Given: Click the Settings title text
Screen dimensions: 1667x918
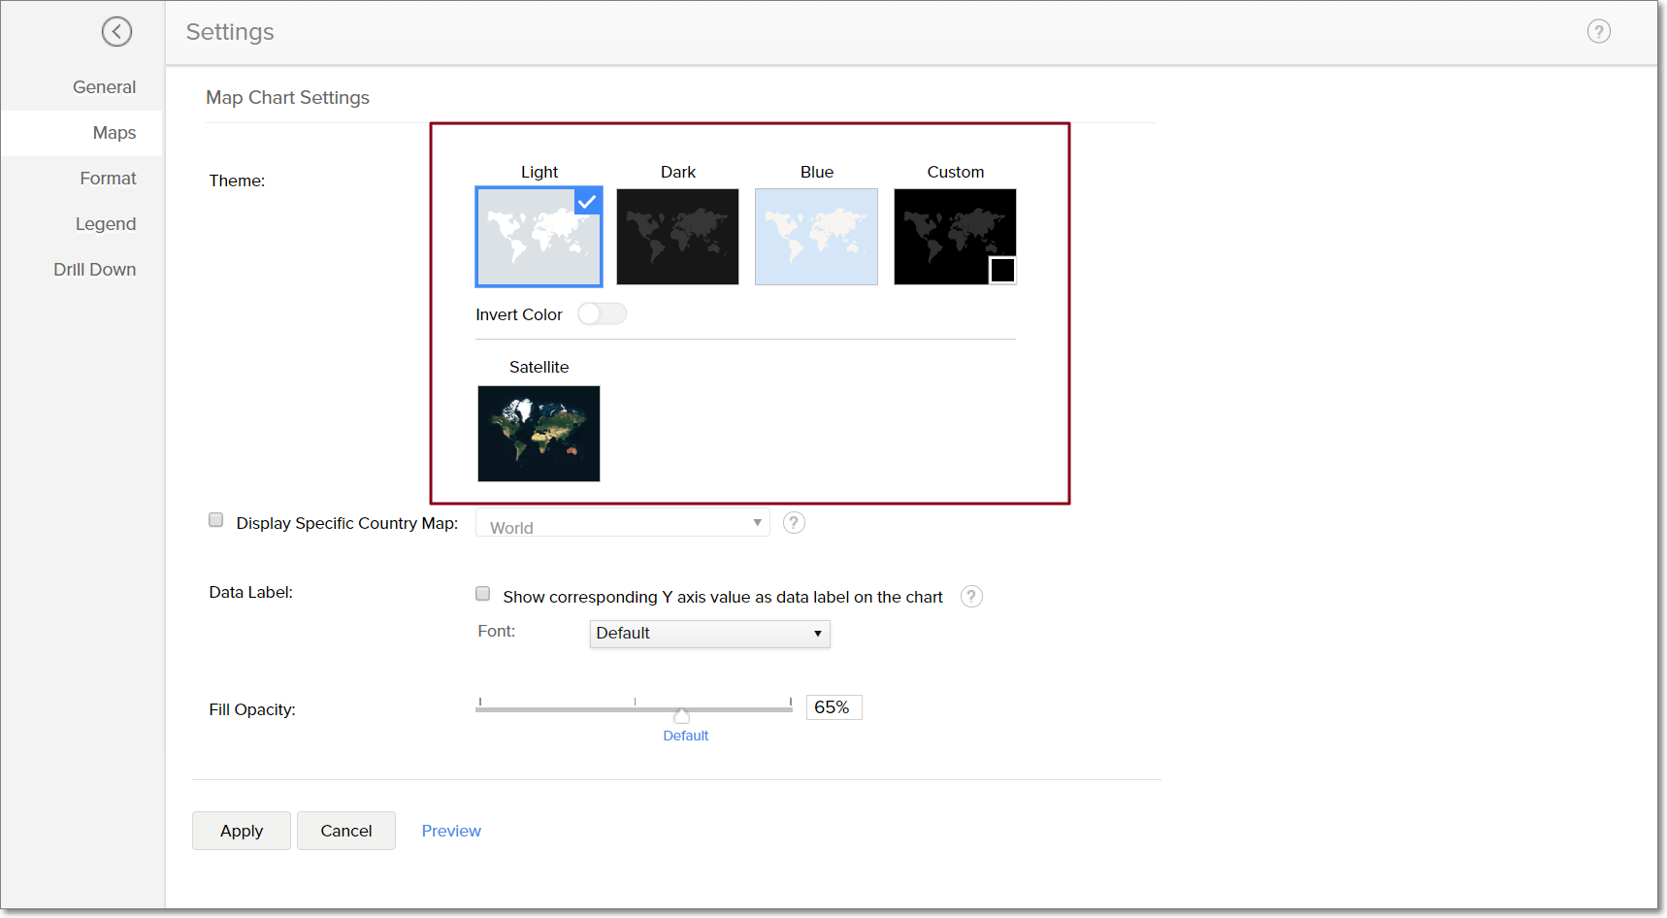Looking at the screenshot, I should pyautogui.click(x=230, y=32).
